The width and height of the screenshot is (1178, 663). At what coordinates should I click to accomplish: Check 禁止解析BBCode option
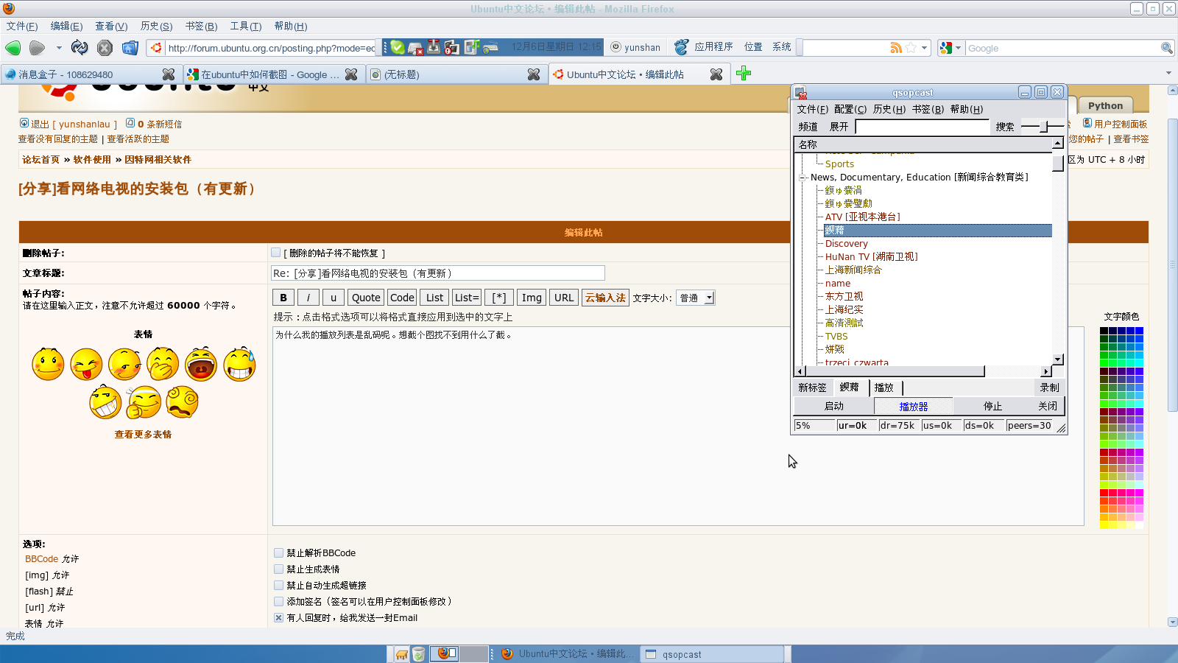278,552
